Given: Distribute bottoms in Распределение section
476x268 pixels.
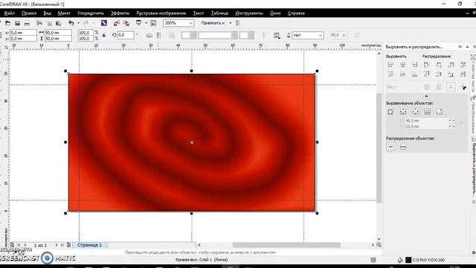Looking at the screenshot, I should [x=451, y=74].
